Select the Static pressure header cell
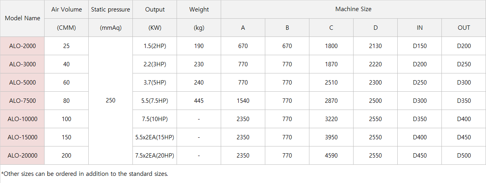 [111, 10]
